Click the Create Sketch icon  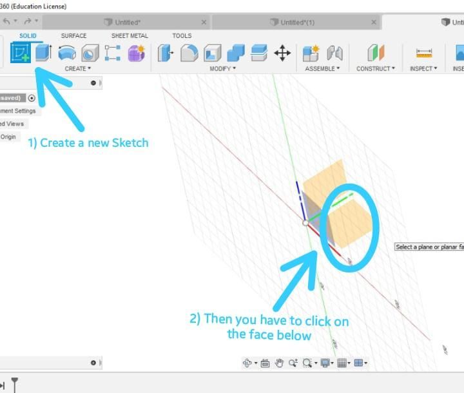click(21, 53)
